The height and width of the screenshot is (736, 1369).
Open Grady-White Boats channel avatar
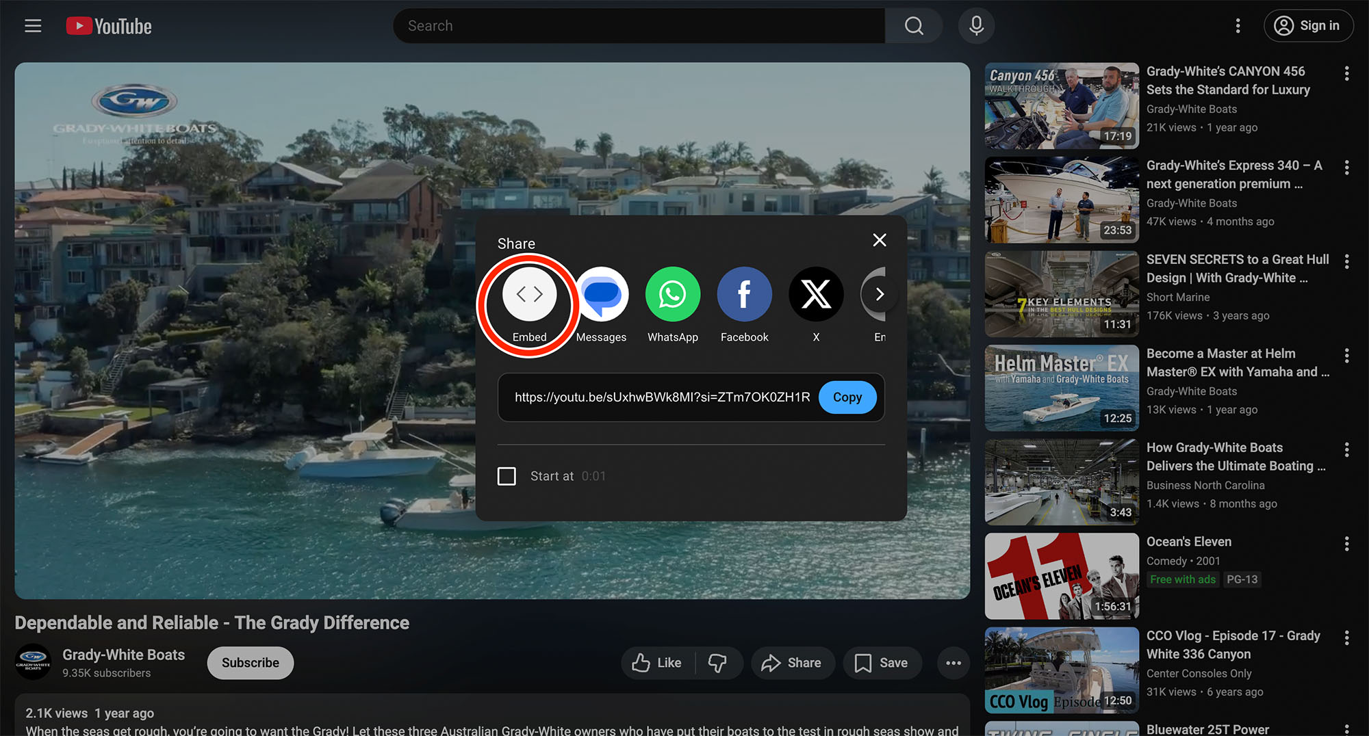pos(33,661)
